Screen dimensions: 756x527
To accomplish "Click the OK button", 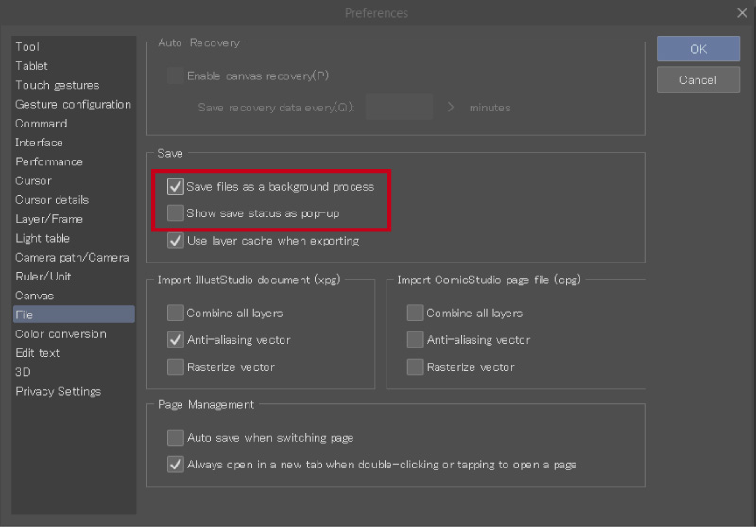I will tap(697, 49).
